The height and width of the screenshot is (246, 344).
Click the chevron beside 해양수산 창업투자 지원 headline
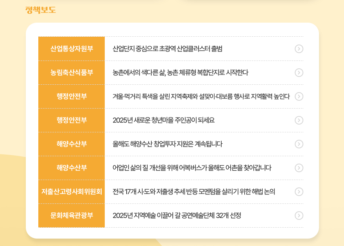tap(299, 144)
